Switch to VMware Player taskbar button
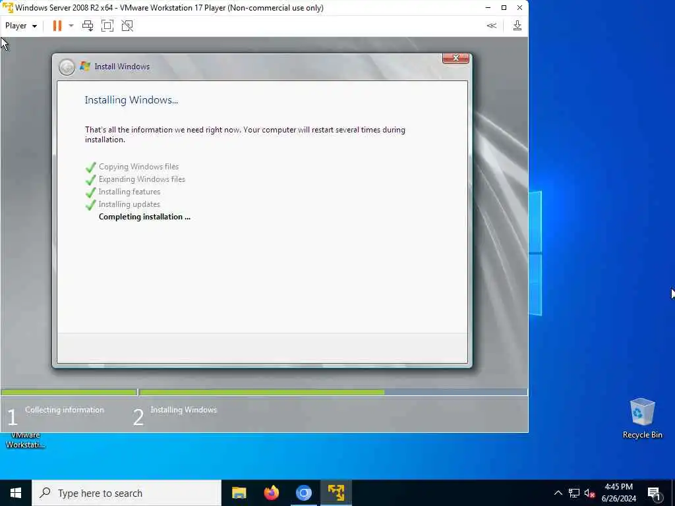 (336, 493)
